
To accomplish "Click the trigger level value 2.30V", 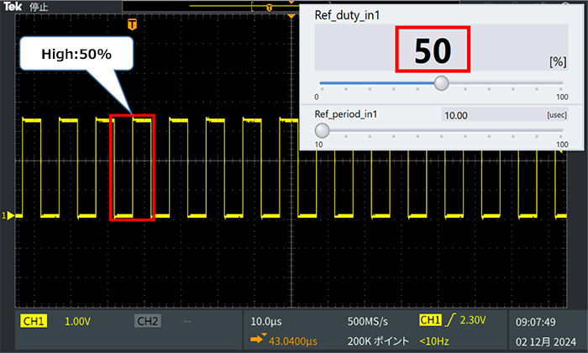I will pos(472,320).
